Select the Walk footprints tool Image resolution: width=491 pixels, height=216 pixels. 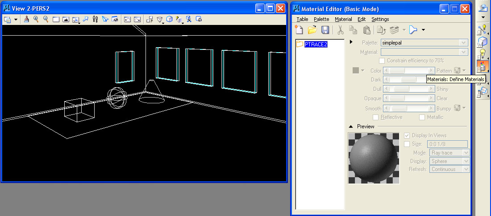pos(95,20)
